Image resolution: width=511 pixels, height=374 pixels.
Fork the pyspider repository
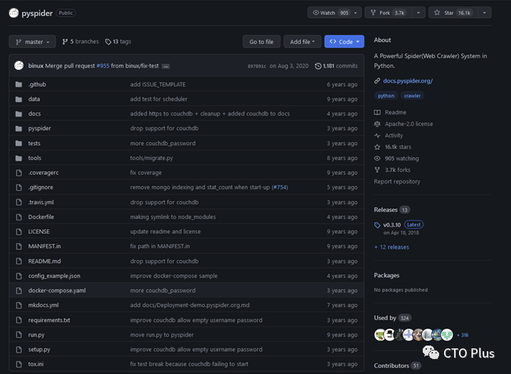pyautogui.click(x=389, y=13)
